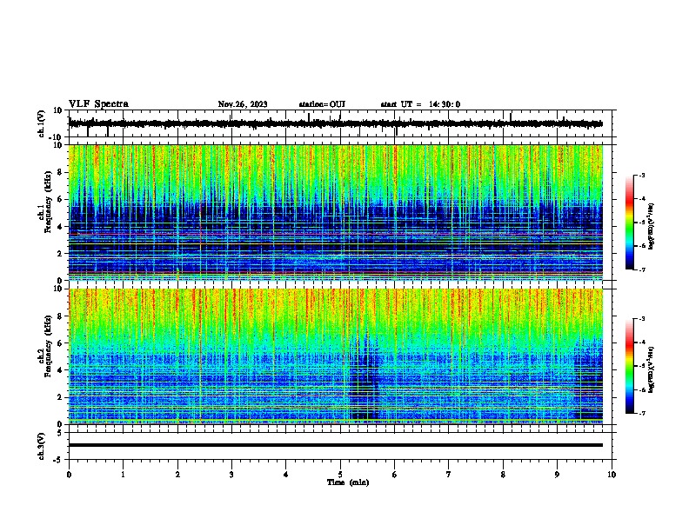Click the "VLF Spectra" plot title

click(x=98, y=104)
